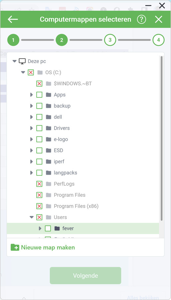Click the Drivers folder icon
This screenshot has width=171, height=300.
(49, 128)
